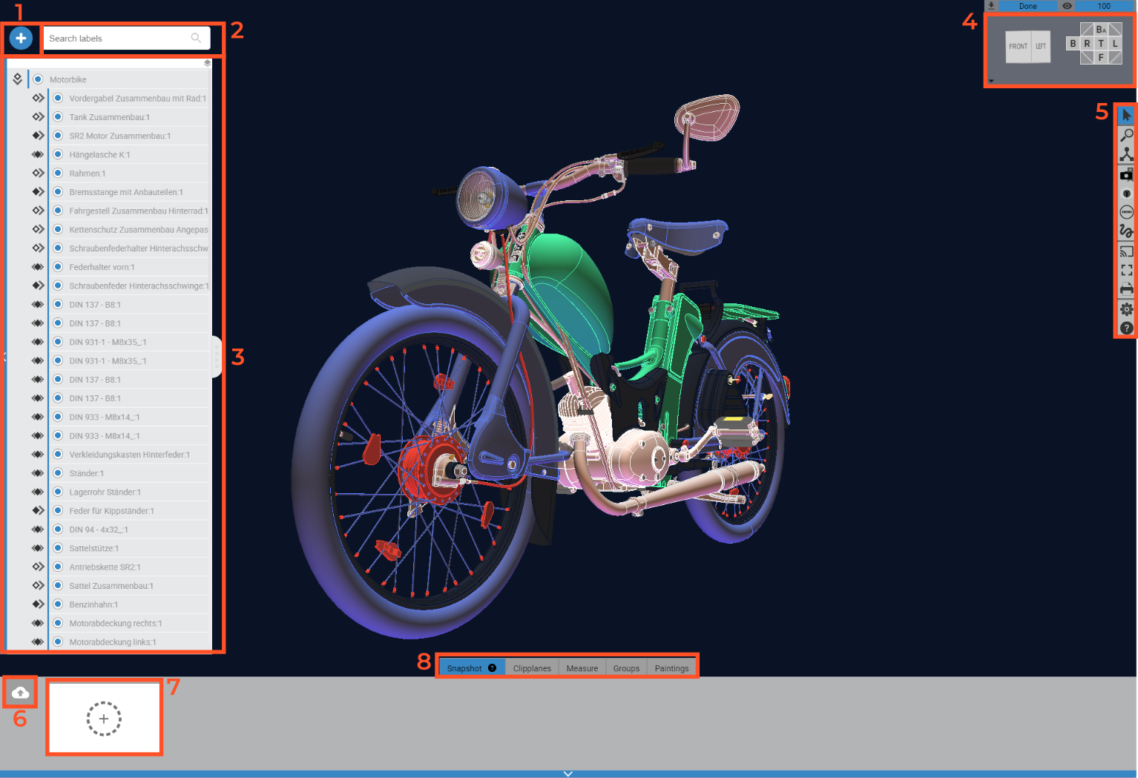Click the T top-view button
Viewport: 1138px width, 778px height.
coord(1101,44)
